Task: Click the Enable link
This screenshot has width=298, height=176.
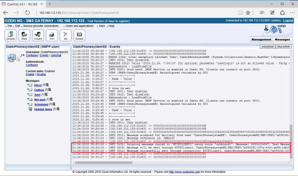Action: (30, 74)
